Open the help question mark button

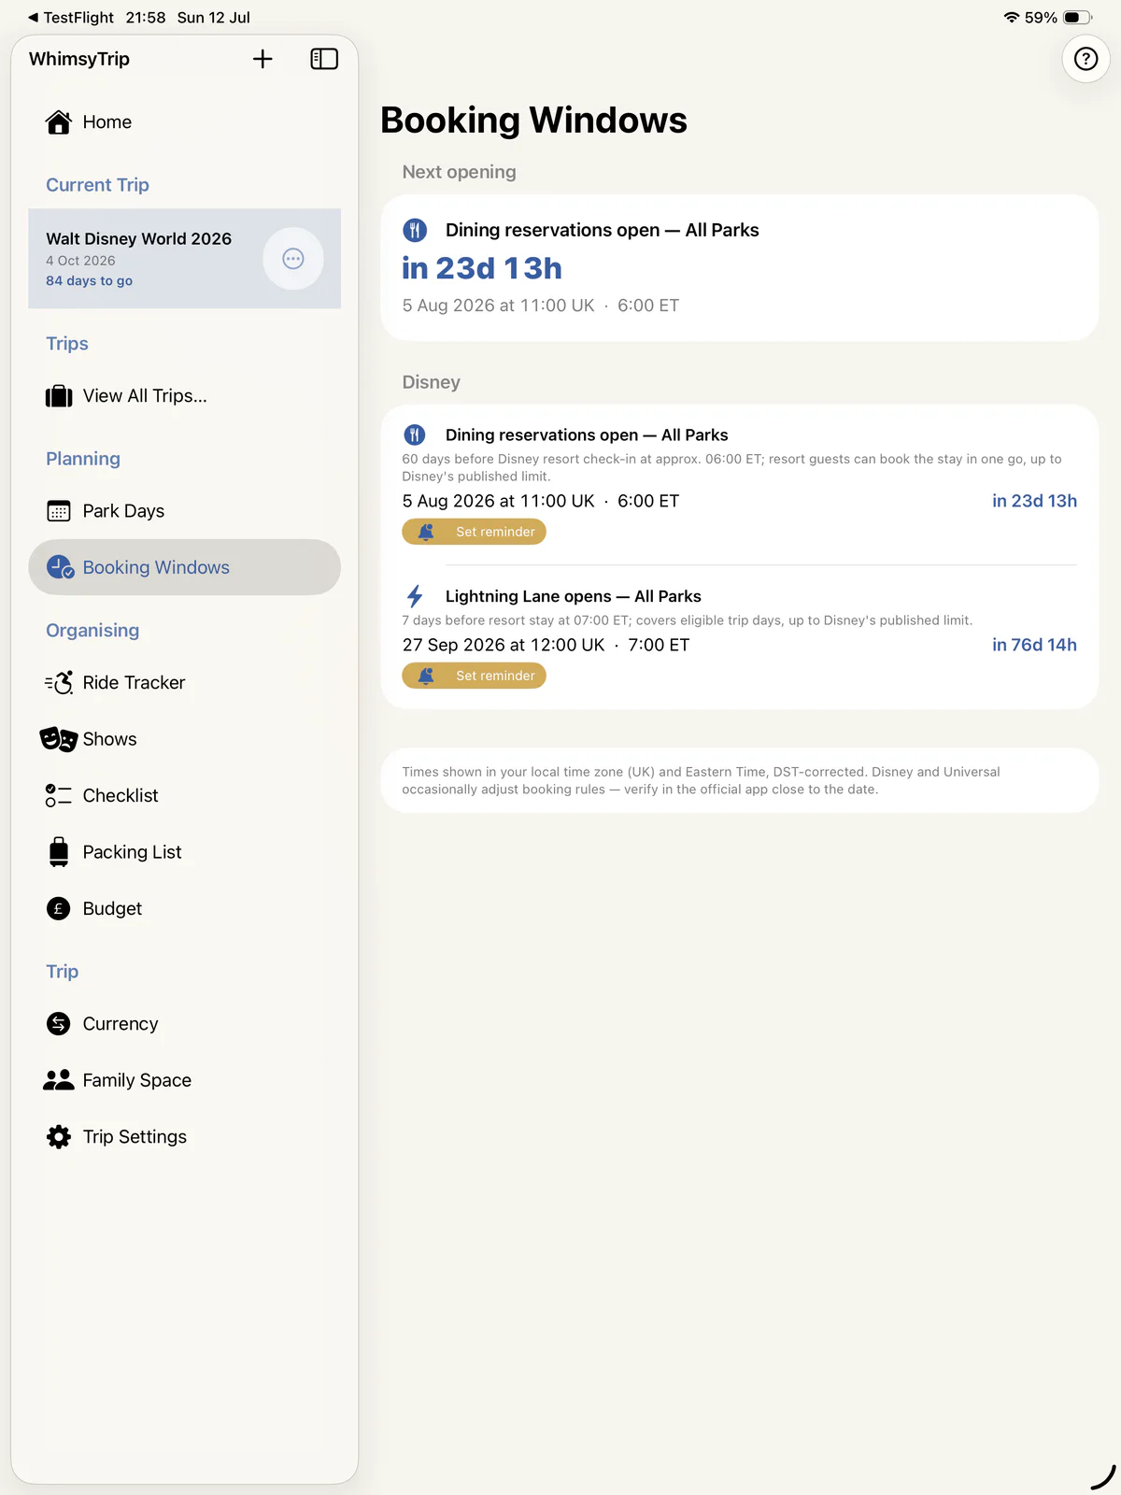click(x=1086, y=59)
